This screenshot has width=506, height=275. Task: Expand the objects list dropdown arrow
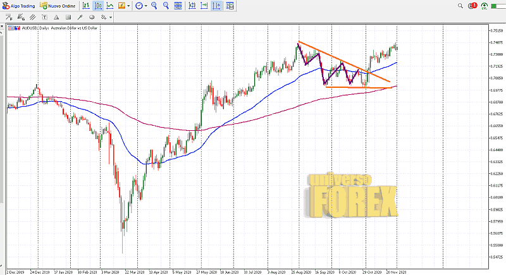click(111, 18)
